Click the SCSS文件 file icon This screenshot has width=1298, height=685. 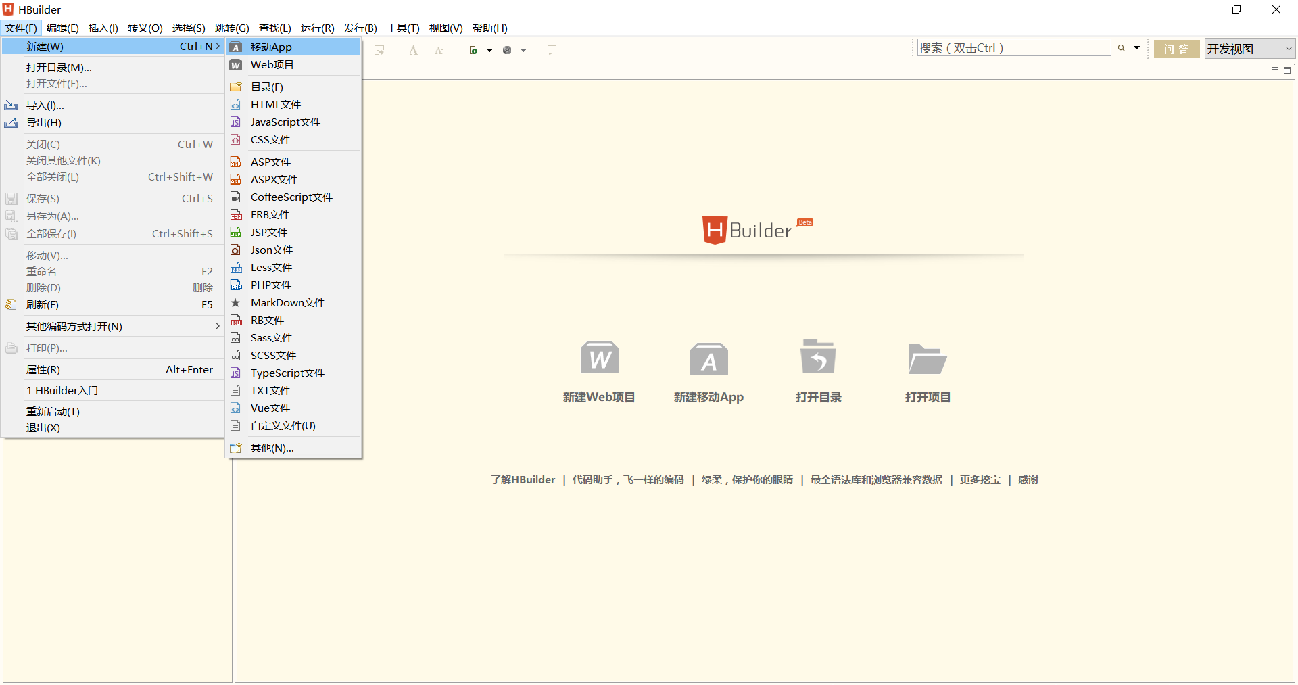click(235, 355)
